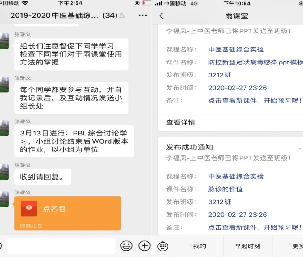Tap the signal bars icon in right status bar
The height and width of the screenshot is (257, 303).
tap(158, 3)
